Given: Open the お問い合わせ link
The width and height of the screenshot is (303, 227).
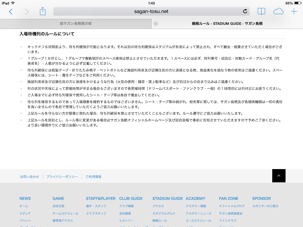Looking at the screenshot, I should (30, 176).
